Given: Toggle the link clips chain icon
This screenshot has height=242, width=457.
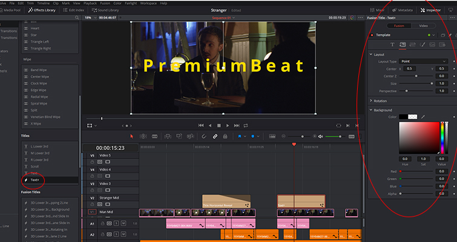Looking at the screenshot, I should [215, 136].
